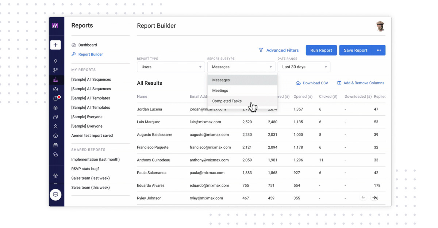This screenshot has height=228, width=438.
Task: Click the plus compose button
Action: coord(55,45)
